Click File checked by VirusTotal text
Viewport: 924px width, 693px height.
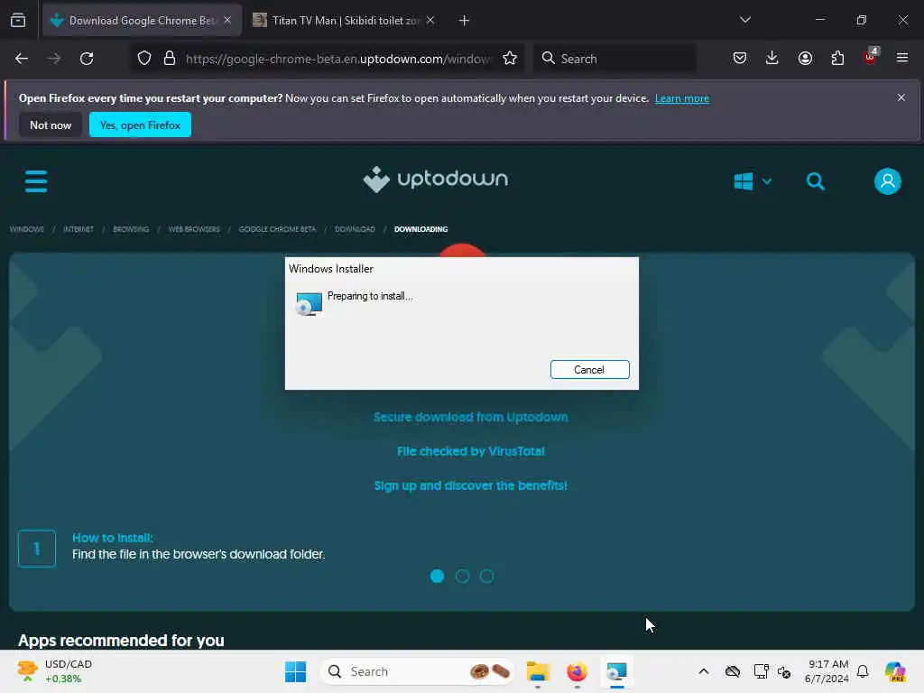point(471,451)
